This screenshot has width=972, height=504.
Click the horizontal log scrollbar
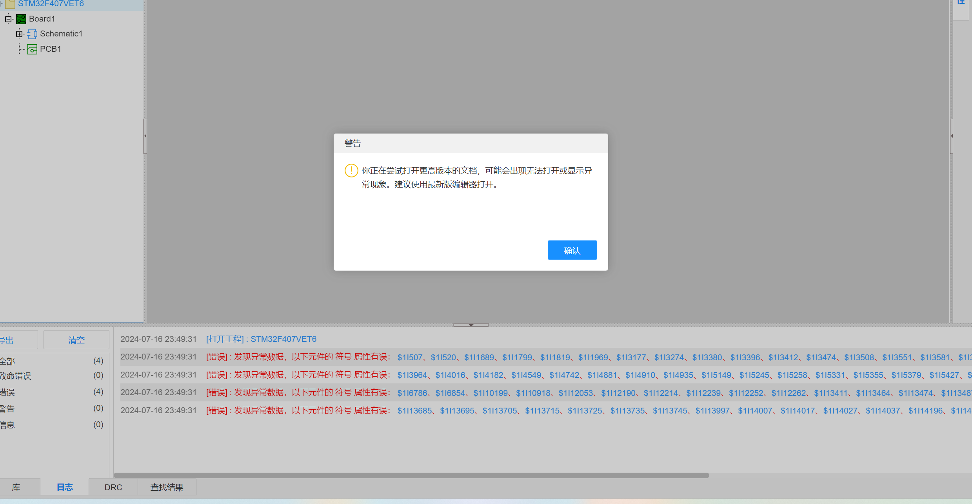[x=411, y=475]
